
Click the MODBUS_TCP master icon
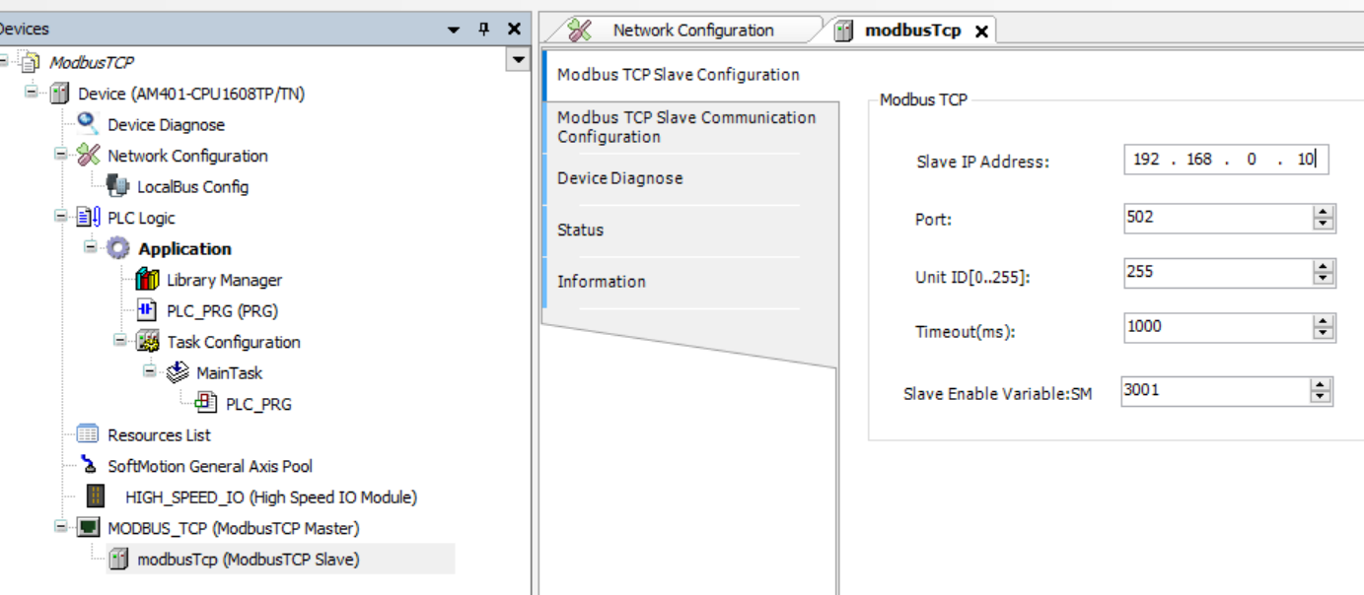[89, 528]
